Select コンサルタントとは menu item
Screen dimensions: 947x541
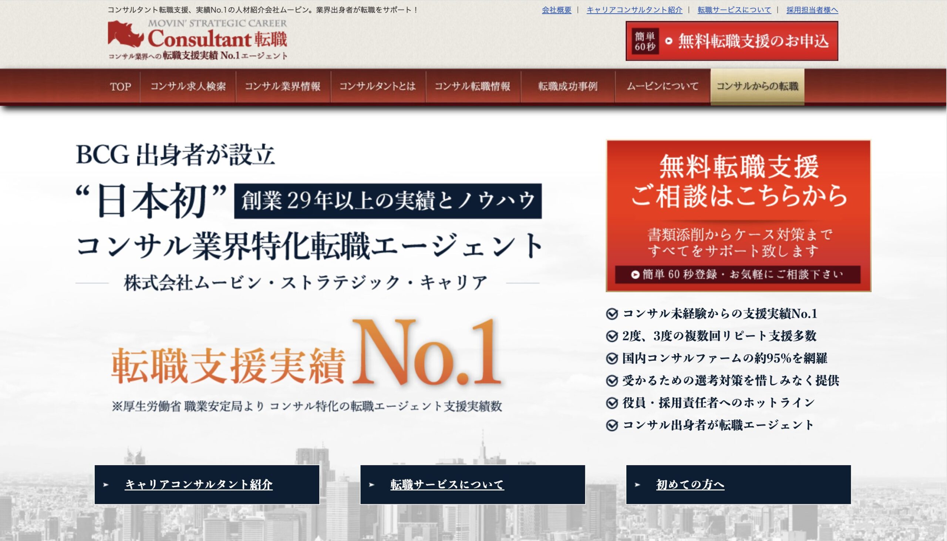(x=377, y=87)
